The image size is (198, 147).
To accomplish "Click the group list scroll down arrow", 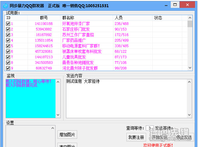I will (190, 68).
